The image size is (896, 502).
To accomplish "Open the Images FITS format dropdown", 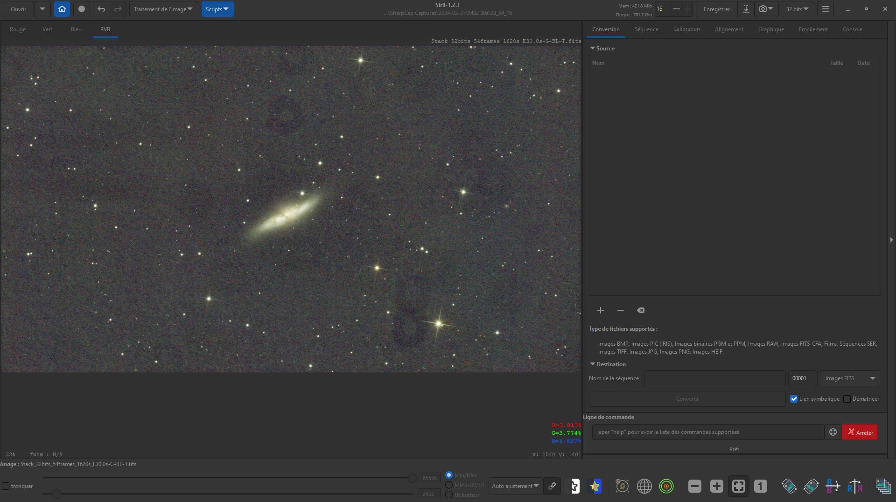I will [x=850, y=378].
